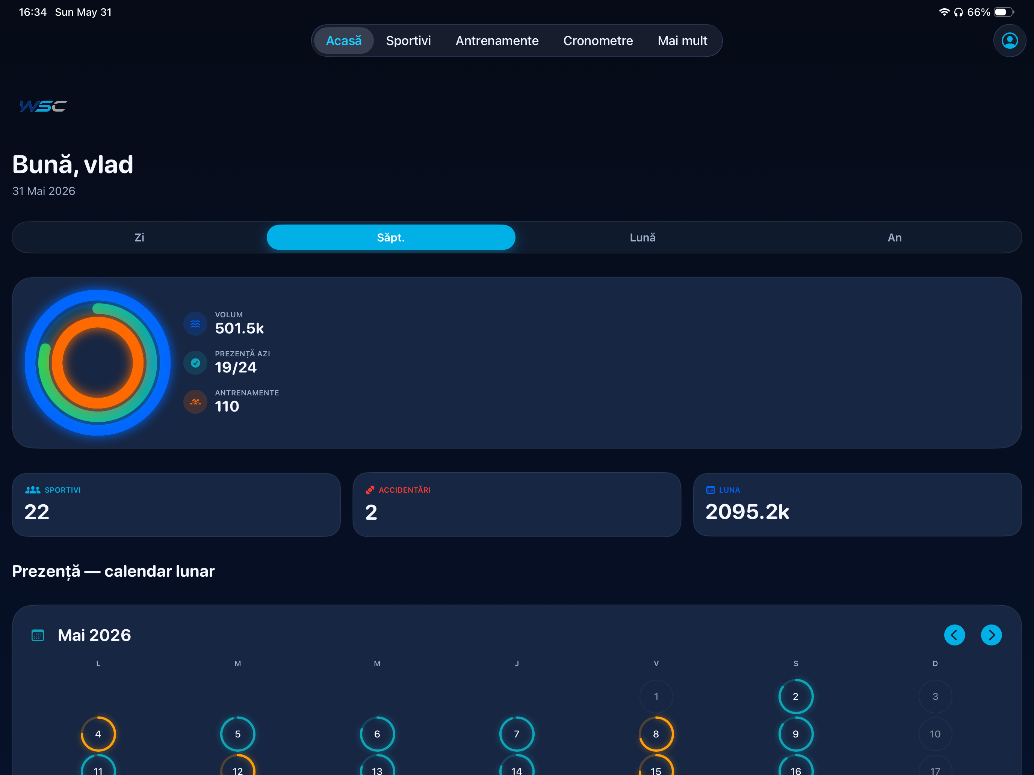Image resolution: width=1034 pixels, height=775 pixels.
Task: Switch to Acasă tab
Action: pyautogui.click(x=343, y=41)
